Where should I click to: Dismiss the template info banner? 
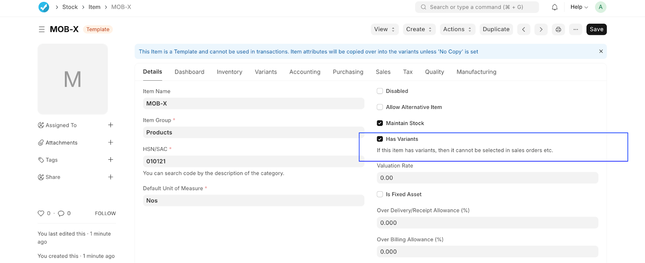601,51
